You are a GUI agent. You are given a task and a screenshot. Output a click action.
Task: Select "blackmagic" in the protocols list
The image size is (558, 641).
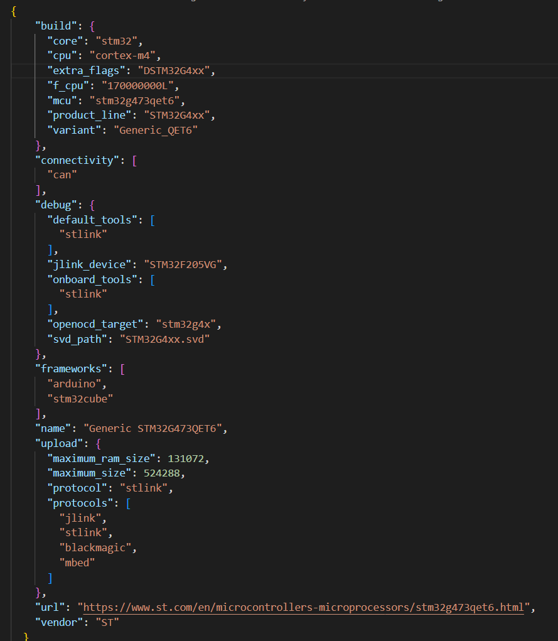pyautogui.click(x=95, y=548)
